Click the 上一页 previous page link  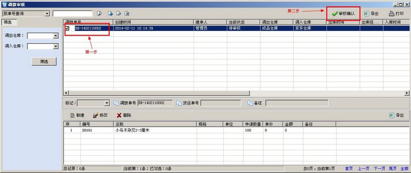[x=364, y=169]
